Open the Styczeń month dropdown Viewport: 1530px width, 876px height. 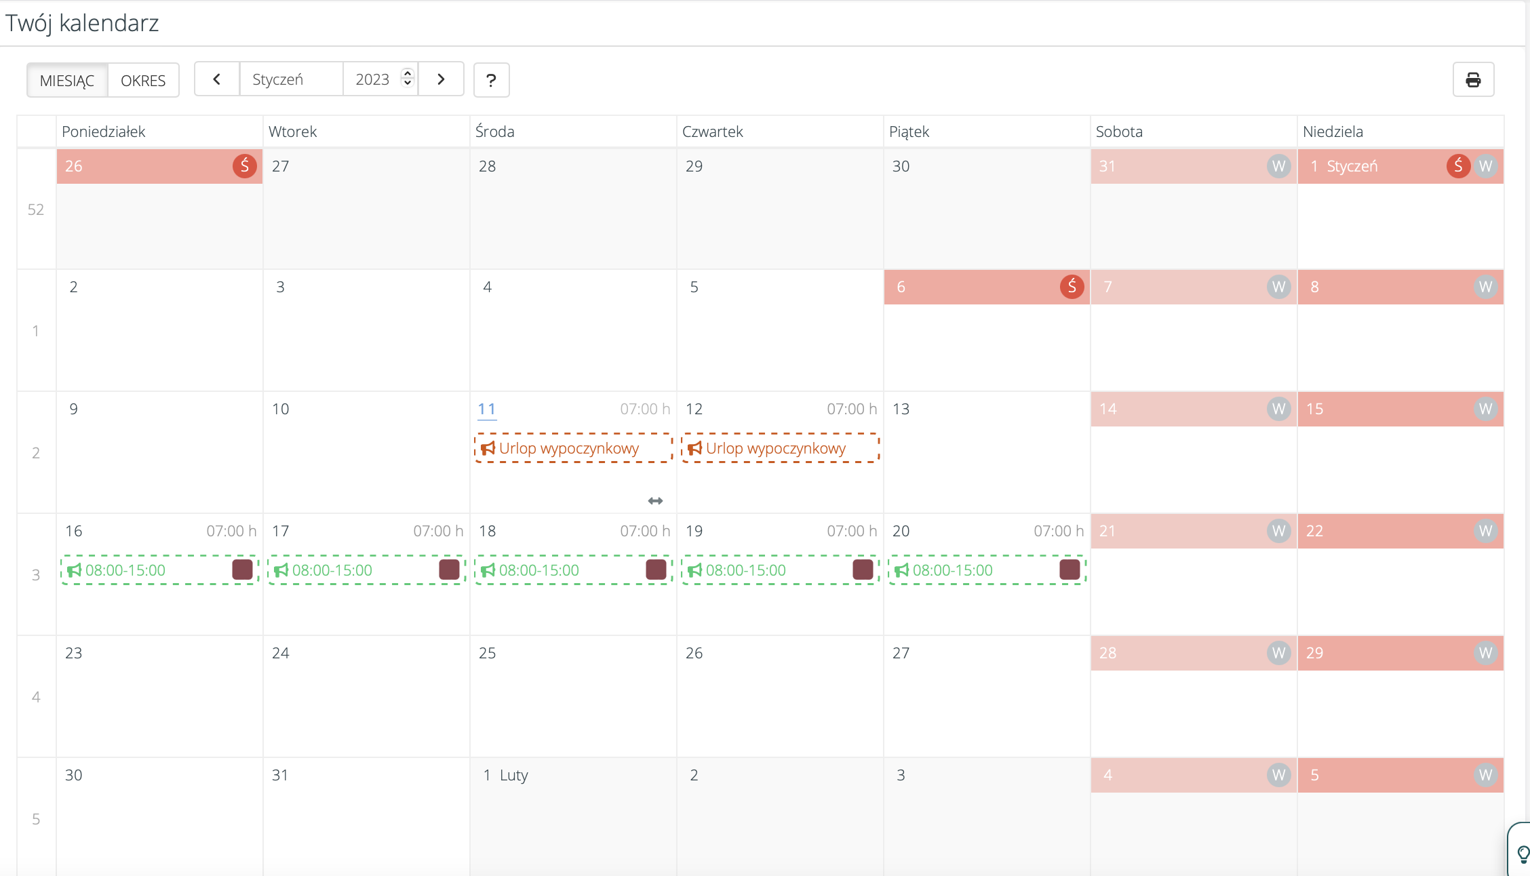click(x=291, y=79)
